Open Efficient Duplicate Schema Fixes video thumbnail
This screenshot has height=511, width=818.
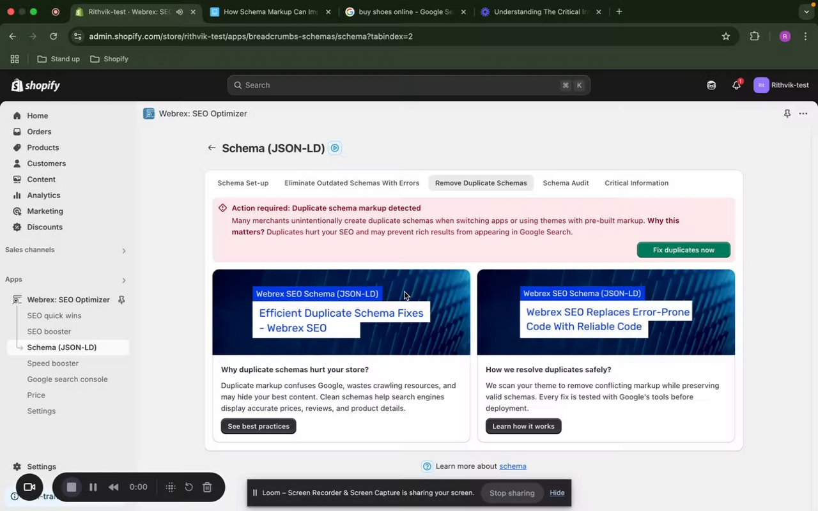click(x=341, y=312)
